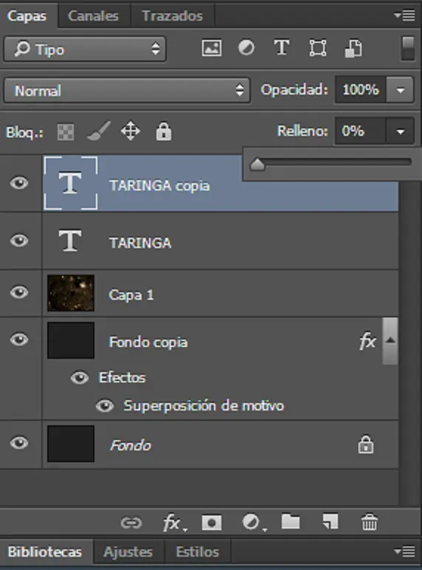Collapse effects on Fondo copia layer
The height and width of the screenshot is (570, 422).
(x=390, y=340)
